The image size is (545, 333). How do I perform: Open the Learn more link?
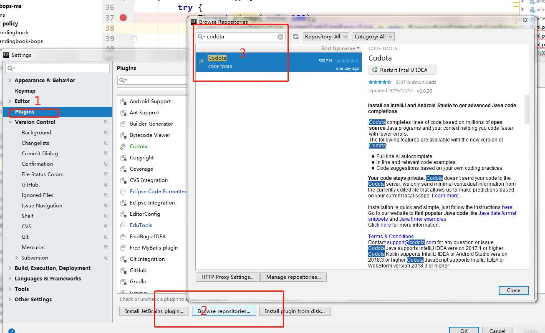click(x=445, y=196)
